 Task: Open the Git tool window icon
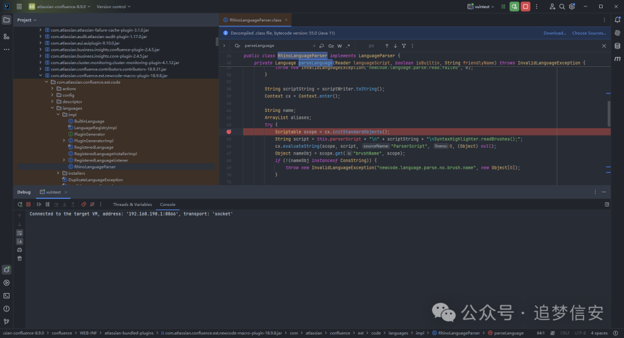coord(6,322)
